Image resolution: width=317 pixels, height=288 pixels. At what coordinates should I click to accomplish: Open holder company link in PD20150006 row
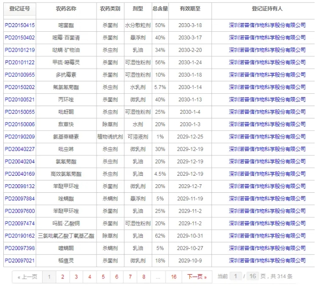click(267, 124)
